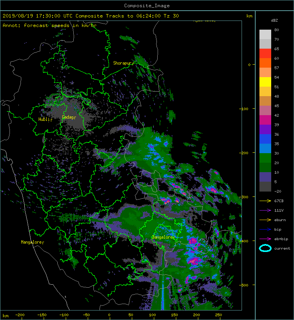The width and height of the screenshot is (294, 320).
Task: Click the 45 value on the dBZ scale
Action: coord(277,106)
